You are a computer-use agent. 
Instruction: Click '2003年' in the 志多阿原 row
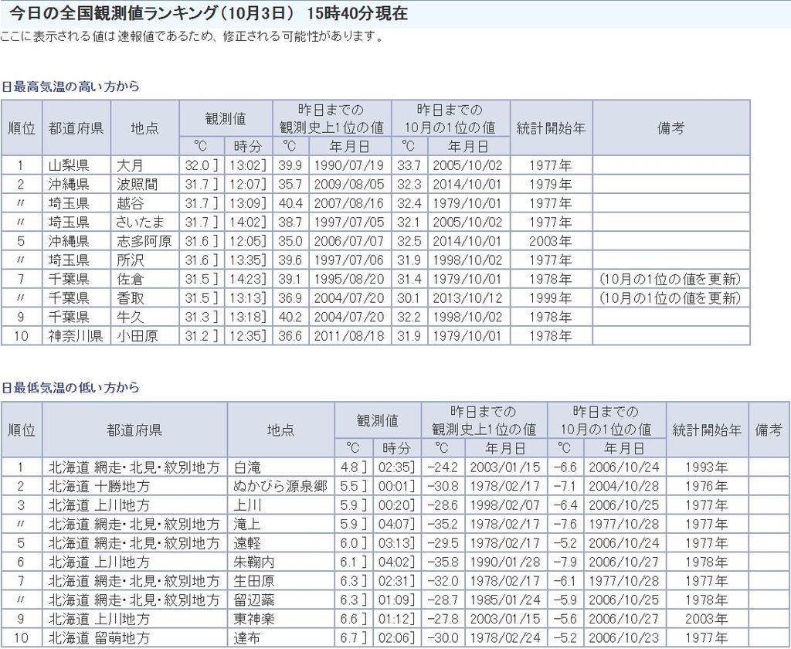click(551, 241)
